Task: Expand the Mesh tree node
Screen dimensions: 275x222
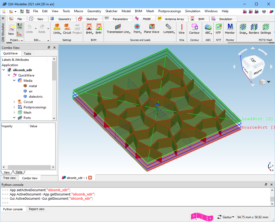Action: (14, 112)
